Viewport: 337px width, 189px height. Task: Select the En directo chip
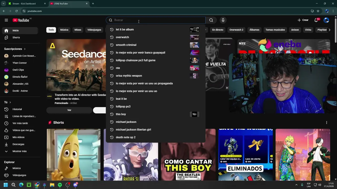218,30
